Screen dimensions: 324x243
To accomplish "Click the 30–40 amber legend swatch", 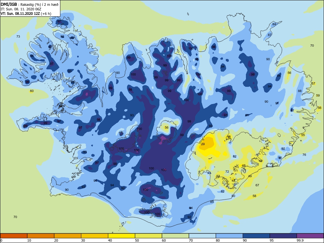I will click(95, 236).
